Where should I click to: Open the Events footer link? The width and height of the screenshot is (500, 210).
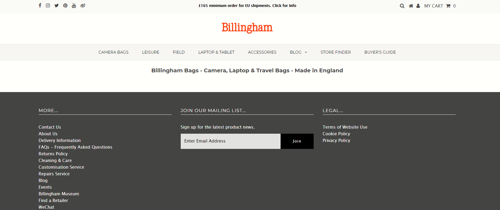45,187
